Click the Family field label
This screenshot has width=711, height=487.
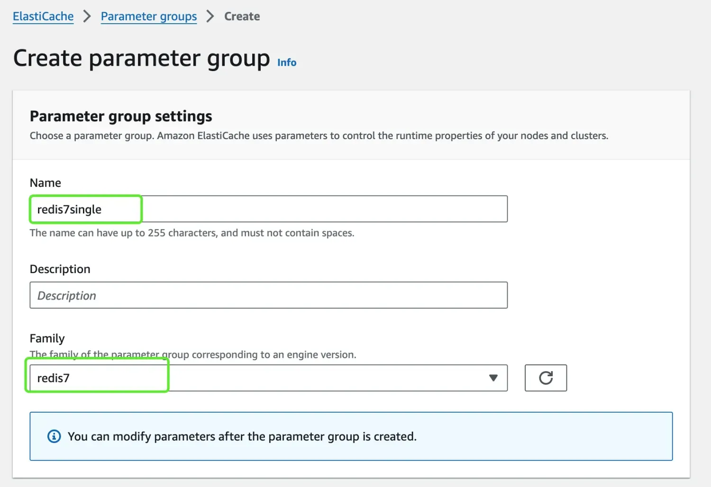pos(47,338)
